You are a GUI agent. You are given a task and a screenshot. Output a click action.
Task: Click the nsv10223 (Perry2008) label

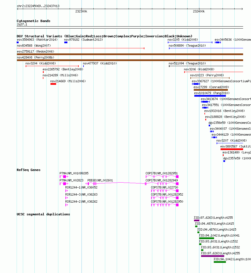pos(207,75)
